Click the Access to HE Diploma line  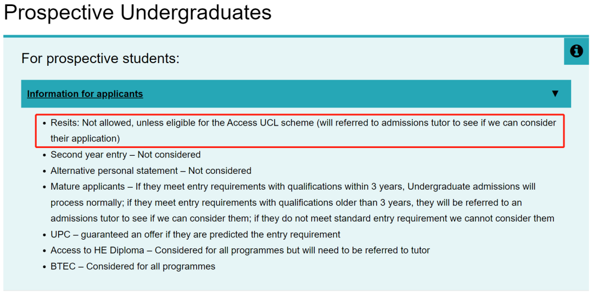(x=240, y=251)
